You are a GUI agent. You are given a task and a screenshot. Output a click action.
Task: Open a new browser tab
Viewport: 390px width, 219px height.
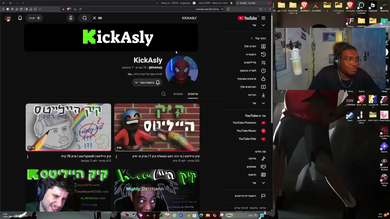coord(157,3)
